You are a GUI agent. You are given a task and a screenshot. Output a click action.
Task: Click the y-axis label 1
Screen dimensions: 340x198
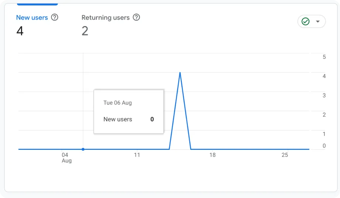(324, 134)
